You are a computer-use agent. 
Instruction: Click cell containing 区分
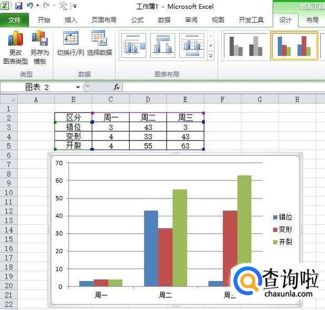(73, 117)
